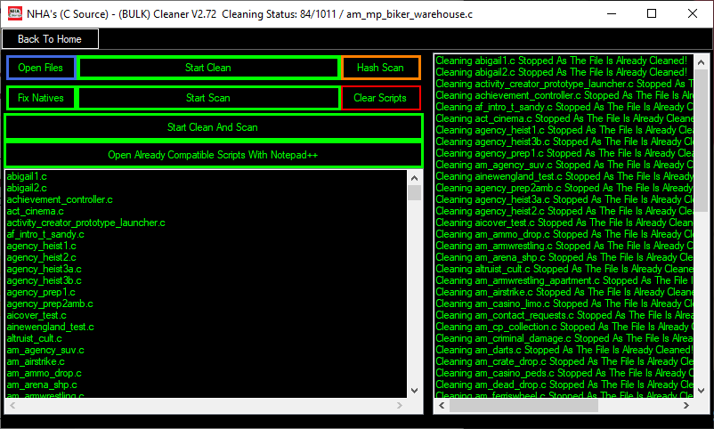The width and height of the screenshot is (714, 429).
Task: Select agency_heist1.c in file list
Action: [42, 246]
